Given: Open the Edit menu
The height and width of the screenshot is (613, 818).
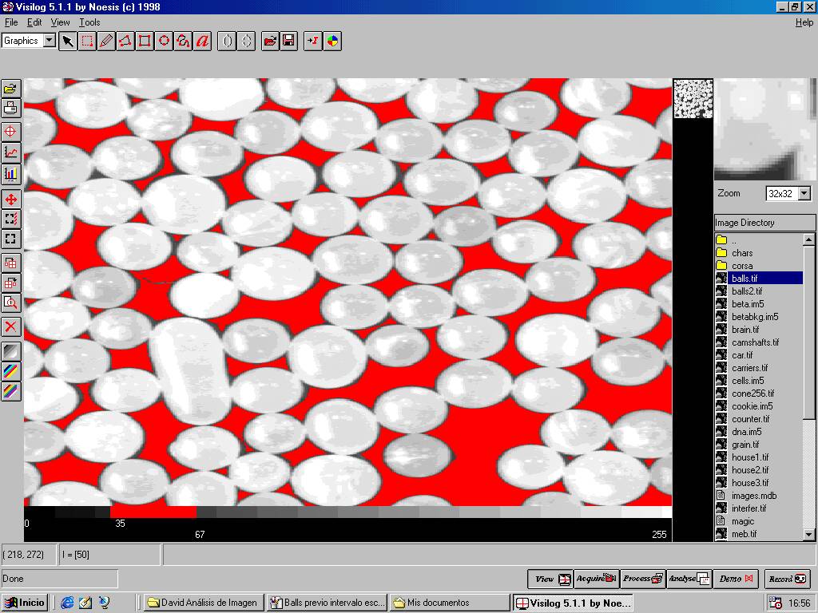Looking at the screenshot, I should coord(34,22).
